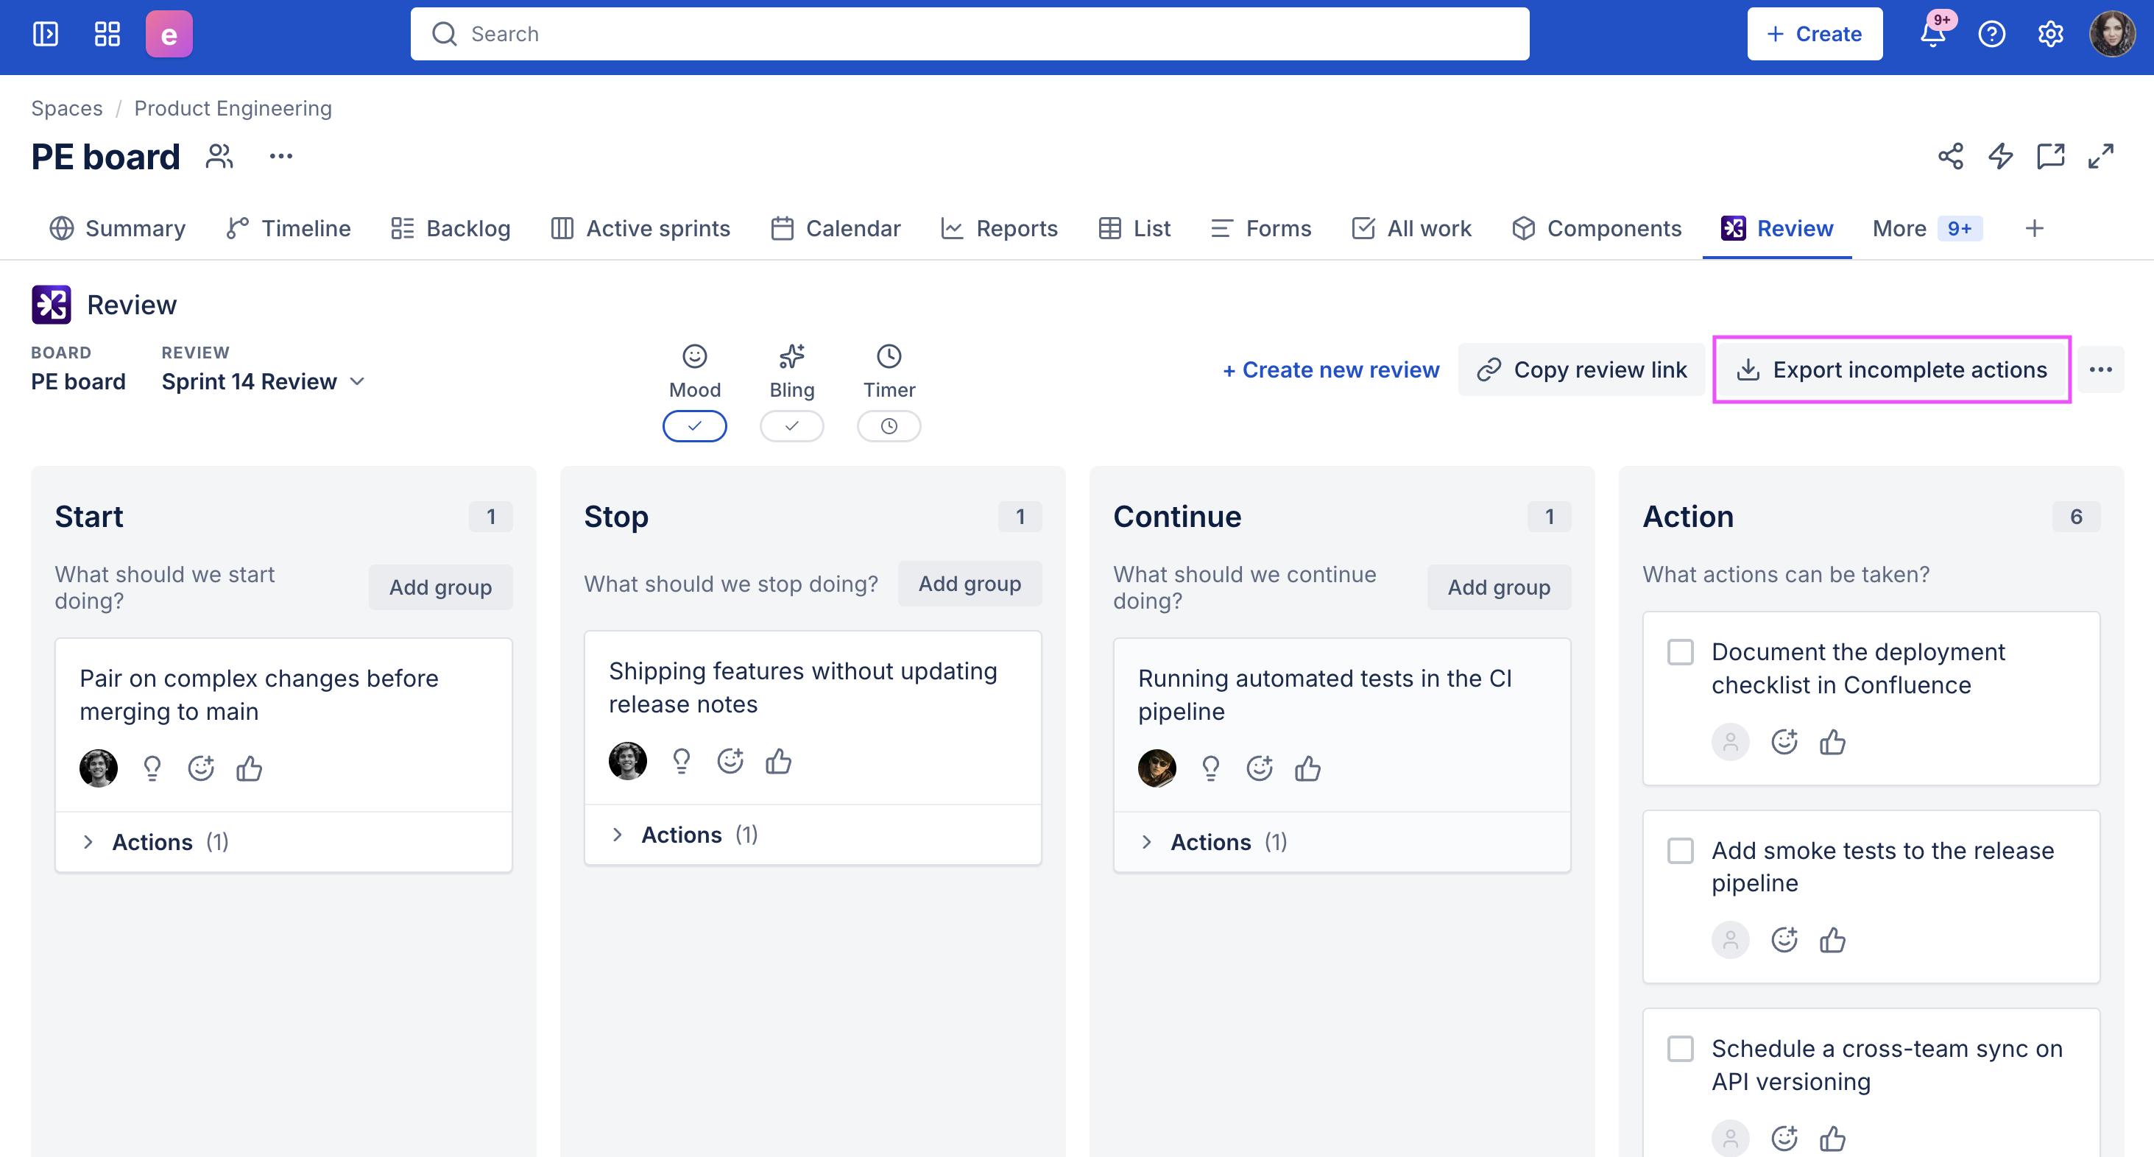Open the user profile avatar

[x=2111, y=35]
